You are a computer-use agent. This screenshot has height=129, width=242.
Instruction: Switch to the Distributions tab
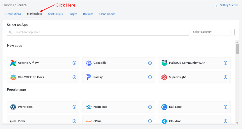[x=13, y=14]
